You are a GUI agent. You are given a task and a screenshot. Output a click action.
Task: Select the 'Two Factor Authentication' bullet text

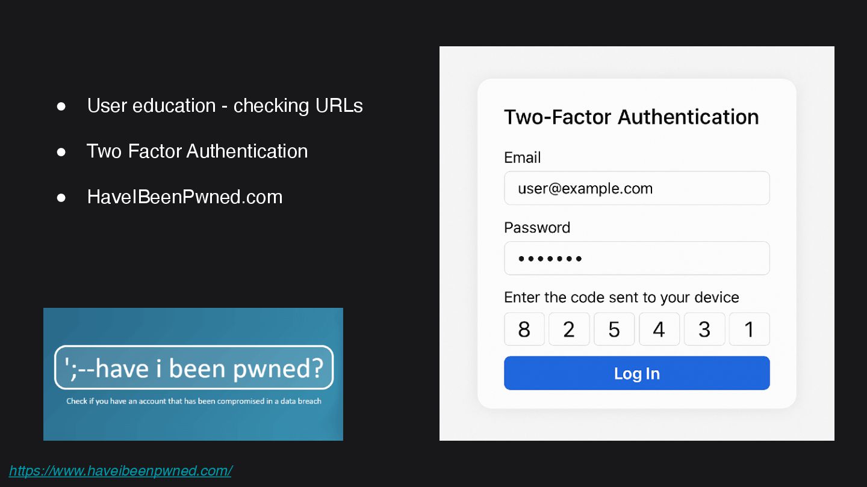pyautogui.click(x=197, y=151)
